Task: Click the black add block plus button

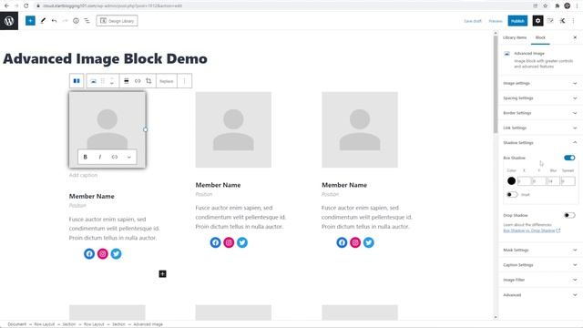Action: coord(162,273)
